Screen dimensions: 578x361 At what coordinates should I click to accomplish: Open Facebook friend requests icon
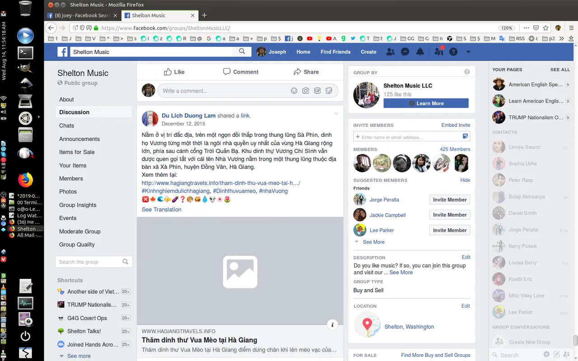391,52
